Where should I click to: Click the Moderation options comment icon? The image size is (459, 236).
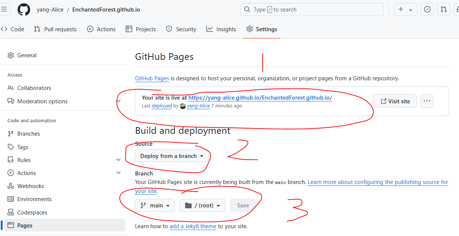[10, 101]
